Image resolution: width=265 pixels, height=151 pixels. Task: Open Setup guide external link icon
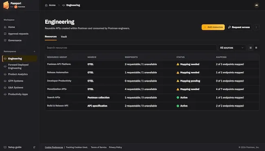(x=34, y=147)
